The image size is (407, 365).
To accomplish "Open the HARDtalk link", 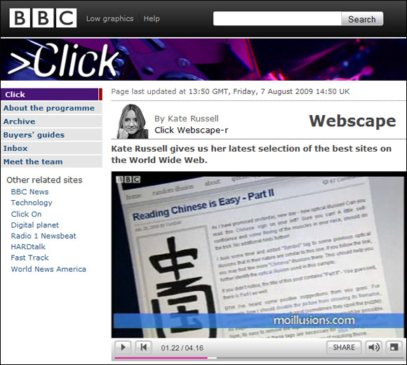I will [x=28, y=246].
